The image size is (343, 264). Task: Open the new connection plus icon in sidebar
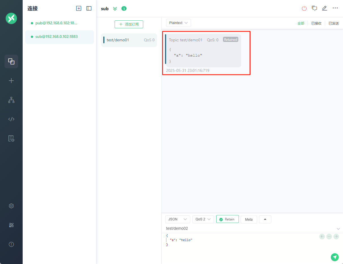pos(11,81)
